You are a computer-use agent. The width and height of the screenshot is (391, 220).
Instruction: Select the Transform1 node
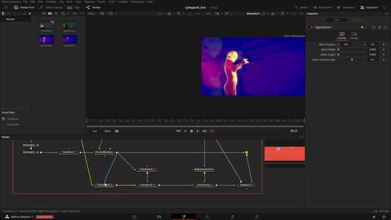[x=68, y=152]
